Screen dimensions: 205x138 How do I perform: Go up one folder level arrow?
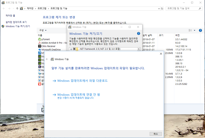tap(17, 8)
